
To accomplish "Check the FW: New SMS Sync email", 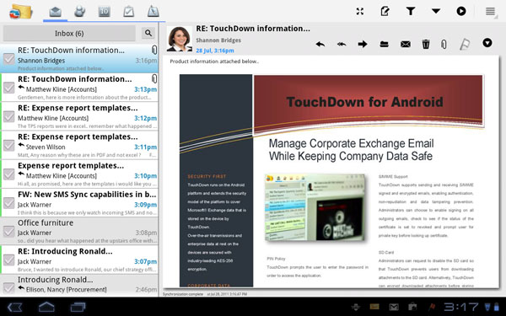I will (8, 203).
